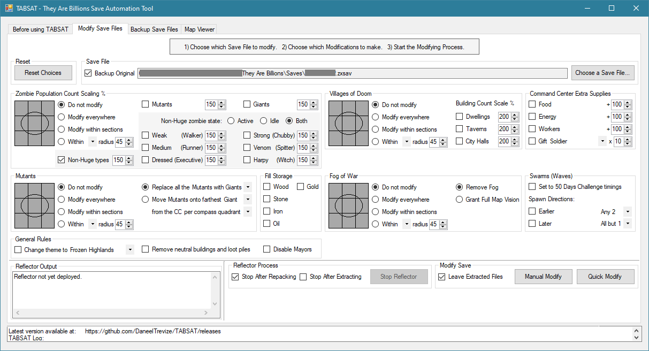649x351 pixels.
Task: Check the Gold fill storage checkbox
Action: [x=308, y=187]
